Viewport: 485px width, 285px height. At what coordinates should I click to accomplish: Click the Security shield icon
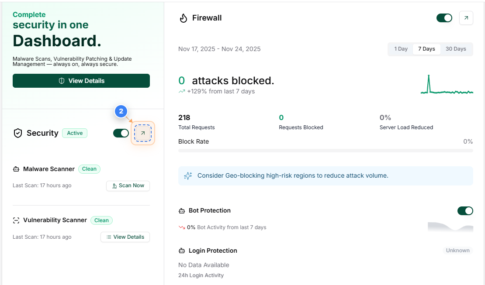point(18,133)
